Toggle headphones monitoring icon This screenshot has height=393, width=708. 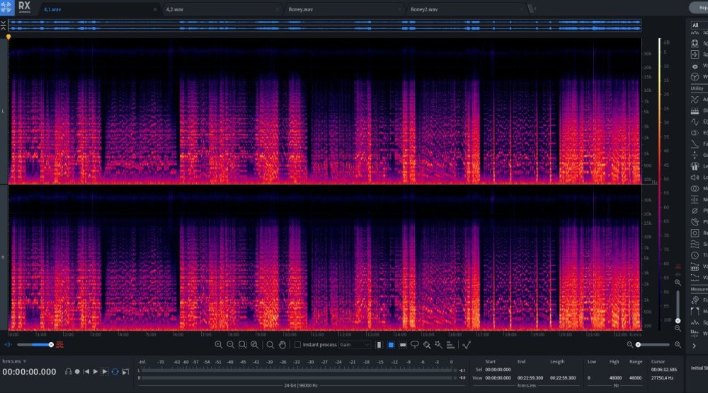pyautogui.click(x=68, y=372)
